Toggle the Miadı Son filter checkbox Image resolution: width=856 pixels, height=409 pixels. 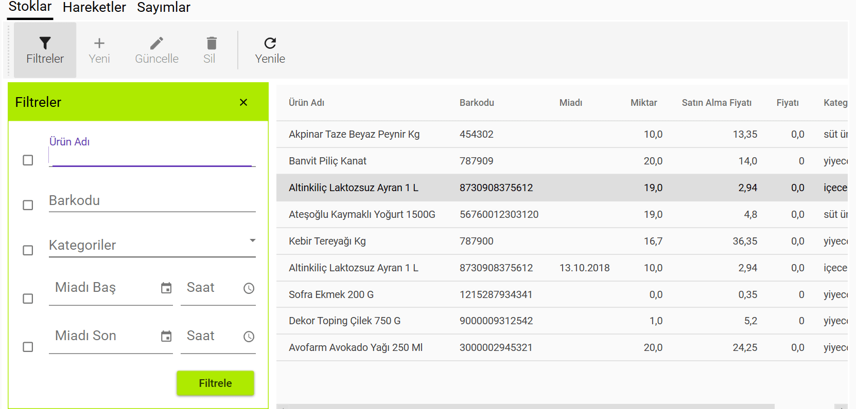coord(28,347)
